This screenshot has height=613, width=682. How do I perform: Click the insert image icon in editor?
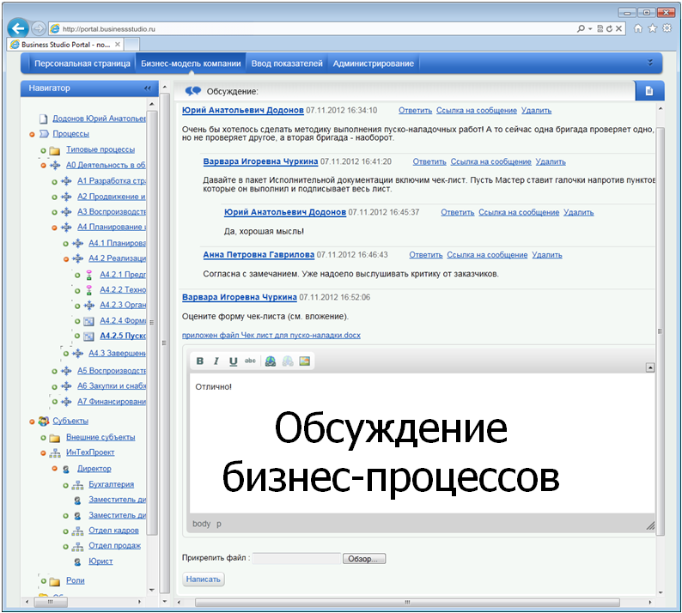(x=304, y=361)
